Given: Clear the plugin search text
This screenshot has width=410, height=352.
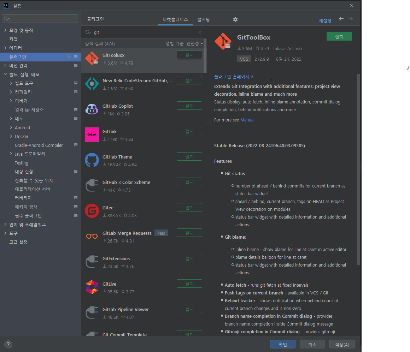Looking at the screenshot, I should point(200,32).
